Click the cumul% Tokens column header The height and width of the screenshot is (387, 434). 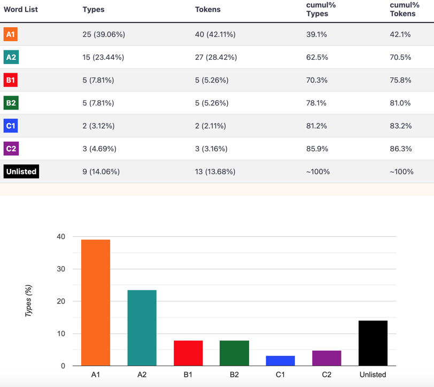(x=405, y=10)
